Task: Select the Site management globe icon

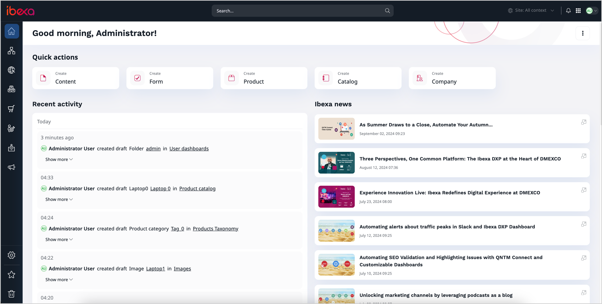Action: pyautogui.click(x=11, y=70)
